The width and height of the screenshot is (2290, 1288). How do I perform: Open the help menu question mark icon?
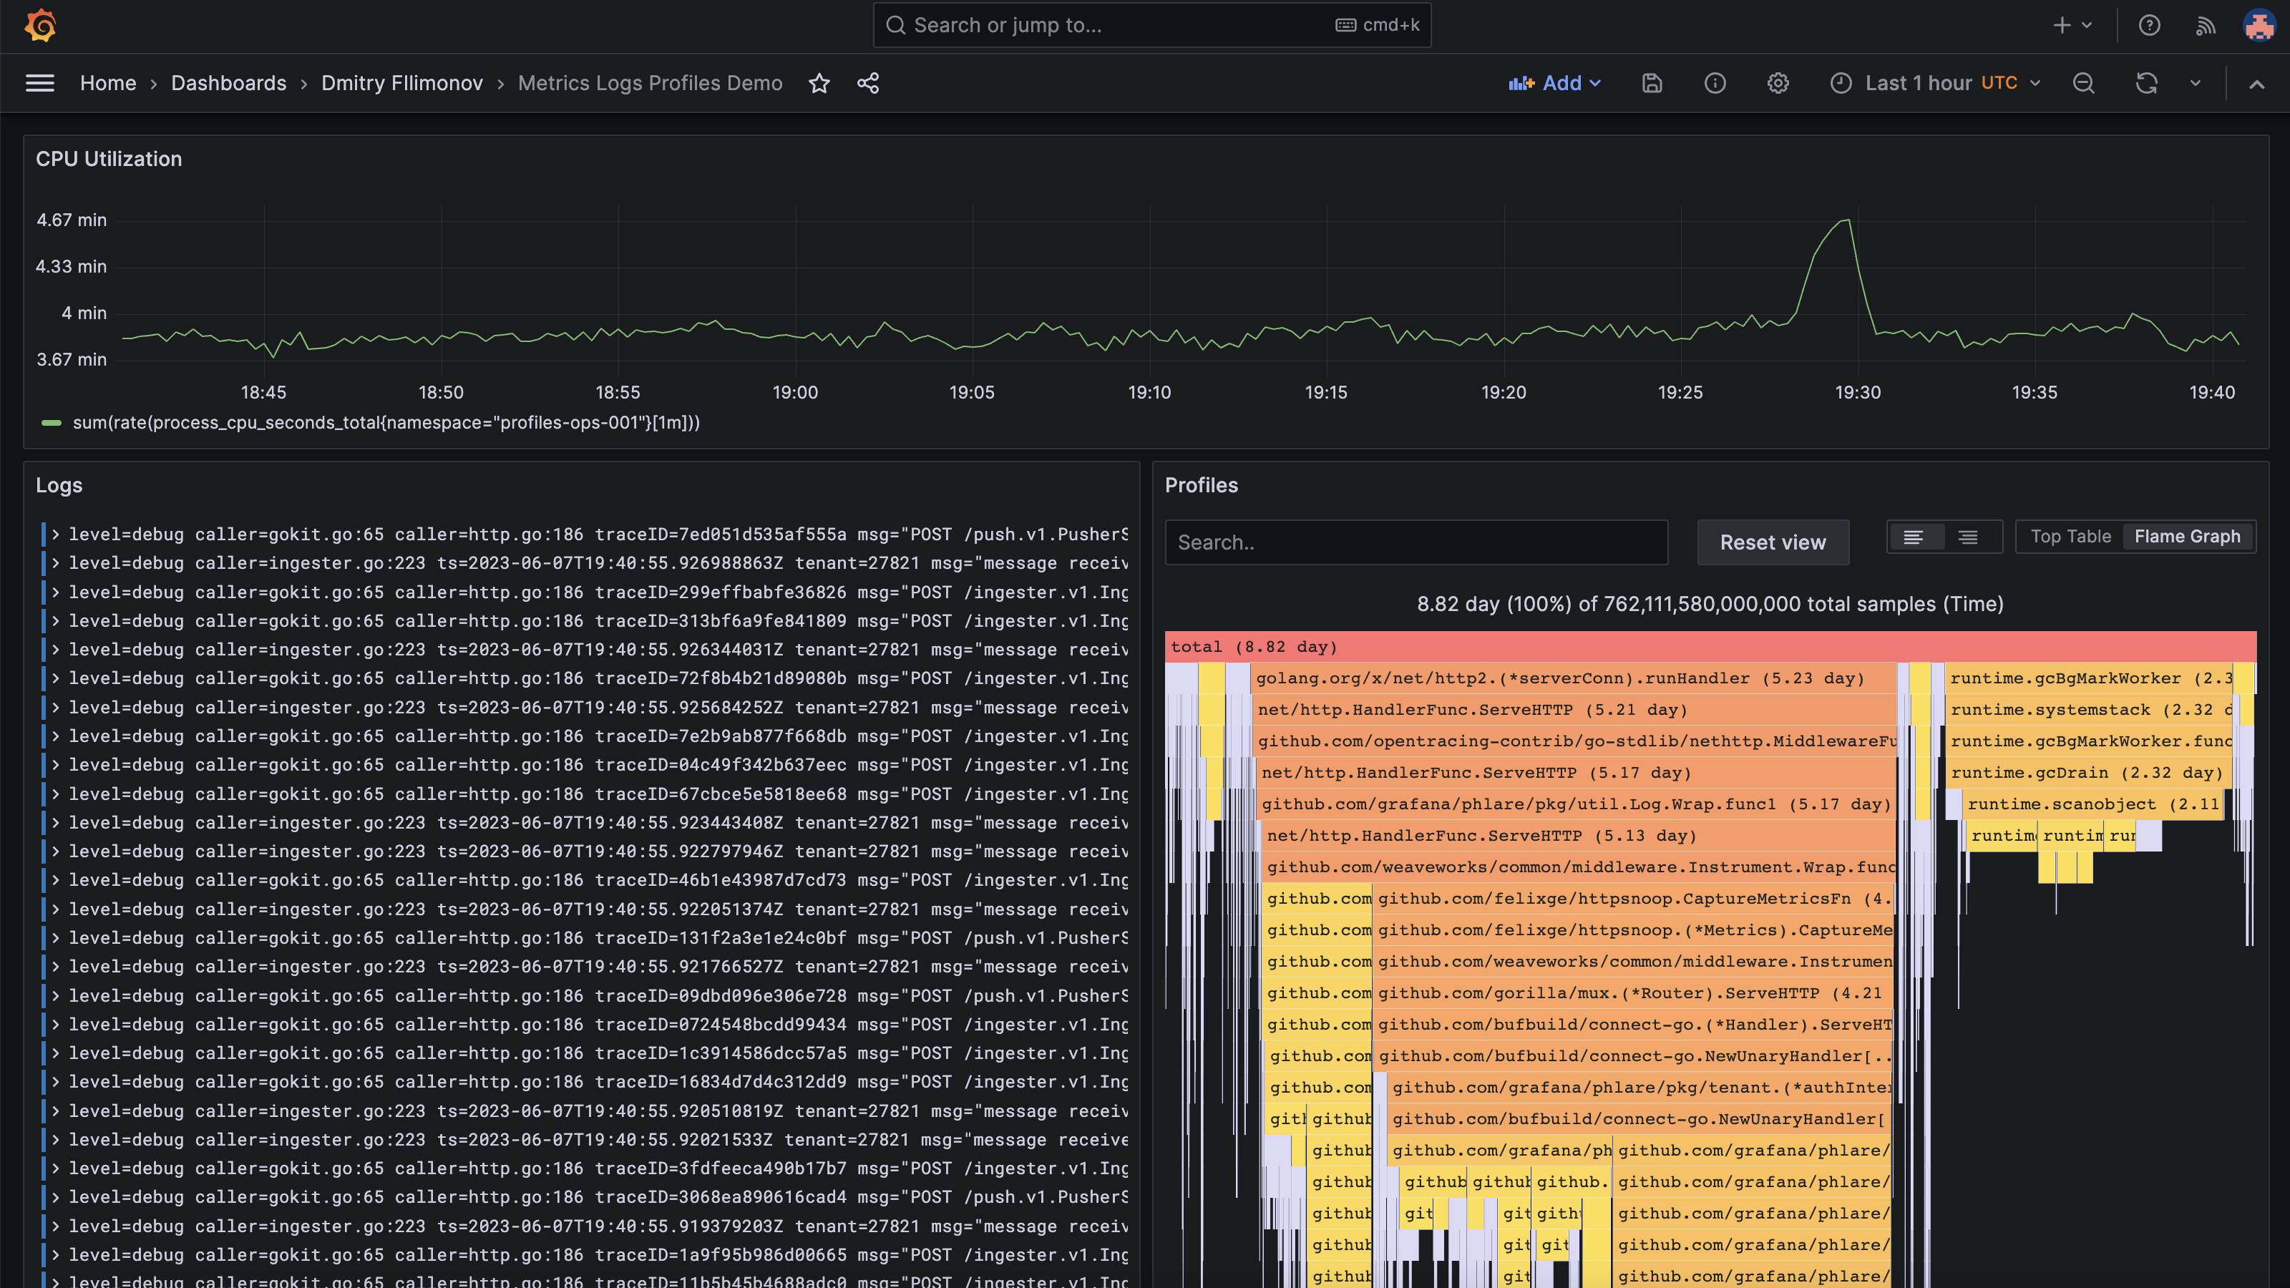click(2150, 25)
